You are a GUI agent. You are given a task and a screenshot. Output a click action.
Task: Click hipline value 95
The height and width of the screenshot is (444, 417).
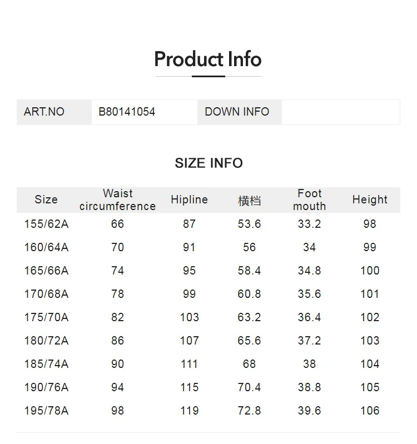[189, 271]
